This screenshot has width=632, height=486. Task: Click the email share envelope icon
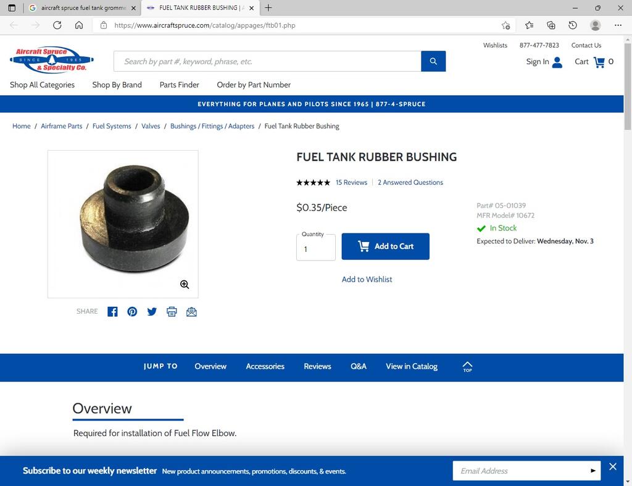(x=191, y=312)
